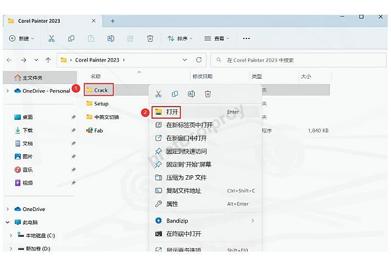Select This PC (此电脑) in the sidebar

(x=26, y=222)
